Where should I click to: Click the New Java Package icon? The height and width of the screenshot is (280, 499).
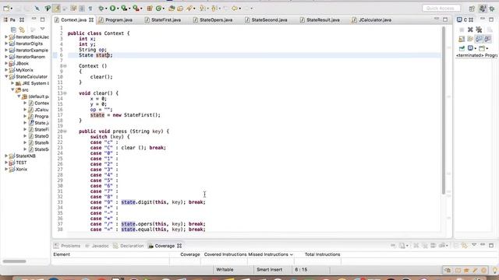(149, 9)
